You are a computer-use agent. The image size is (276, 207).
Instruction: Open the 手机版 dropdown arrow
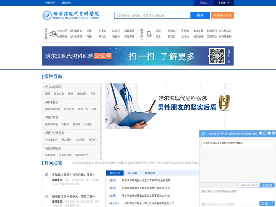tap(228, 3)
